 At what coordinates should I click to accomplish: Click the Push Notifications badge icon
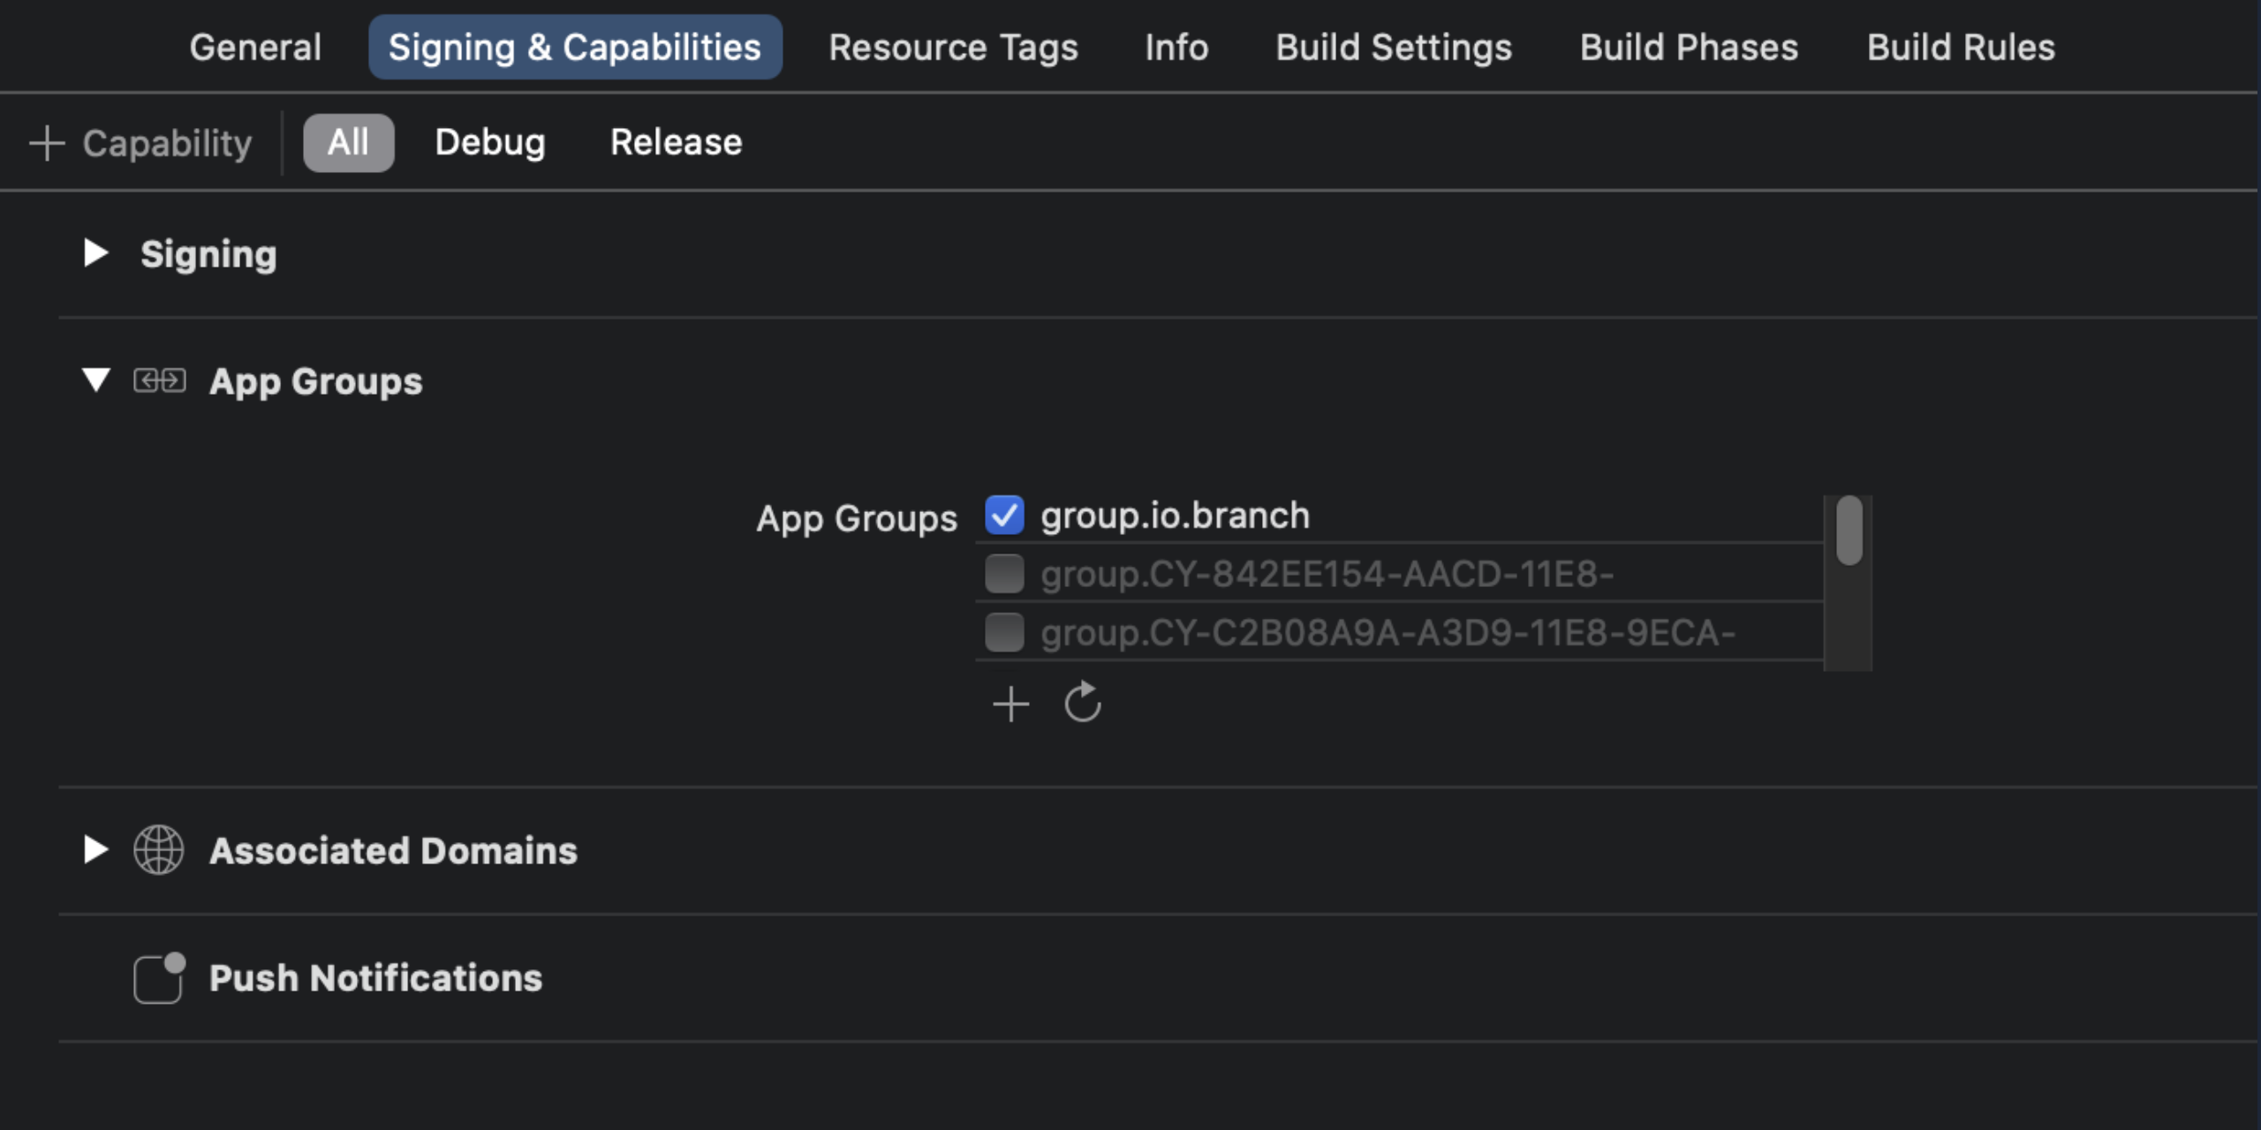click(160, 977)
